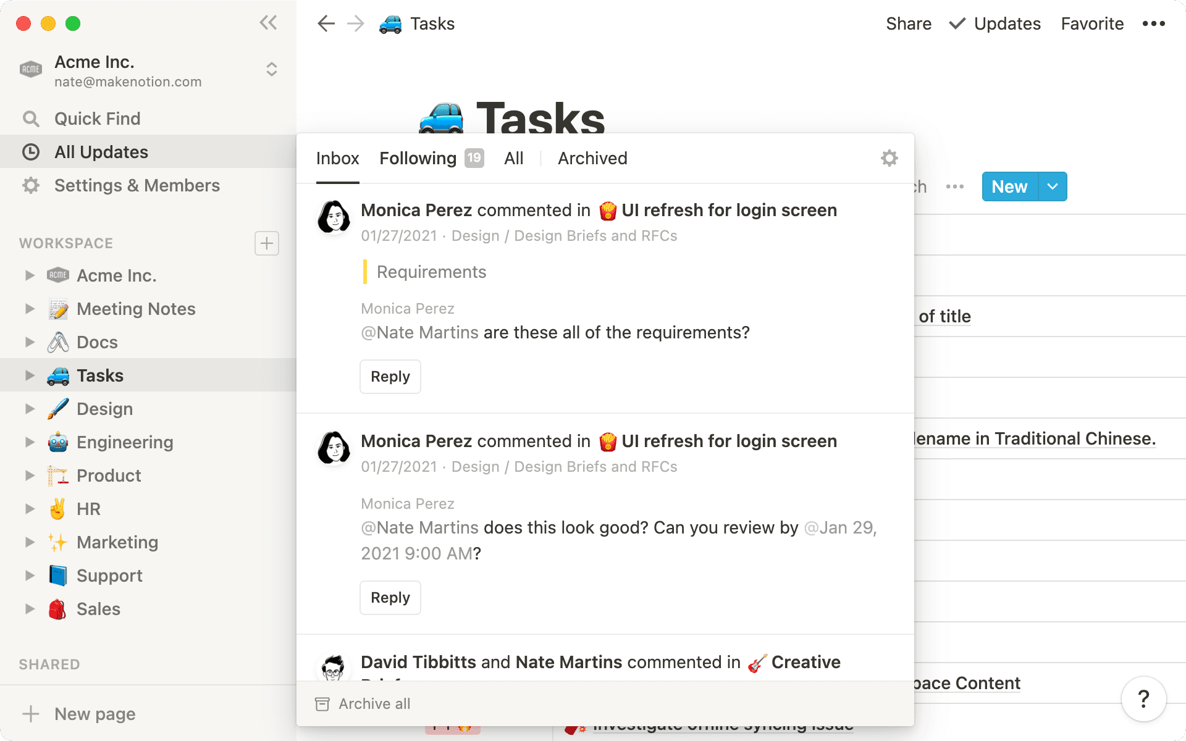Expand the Engineering page tree
This screenshot has height=741, width=1186.
(30, 442)
